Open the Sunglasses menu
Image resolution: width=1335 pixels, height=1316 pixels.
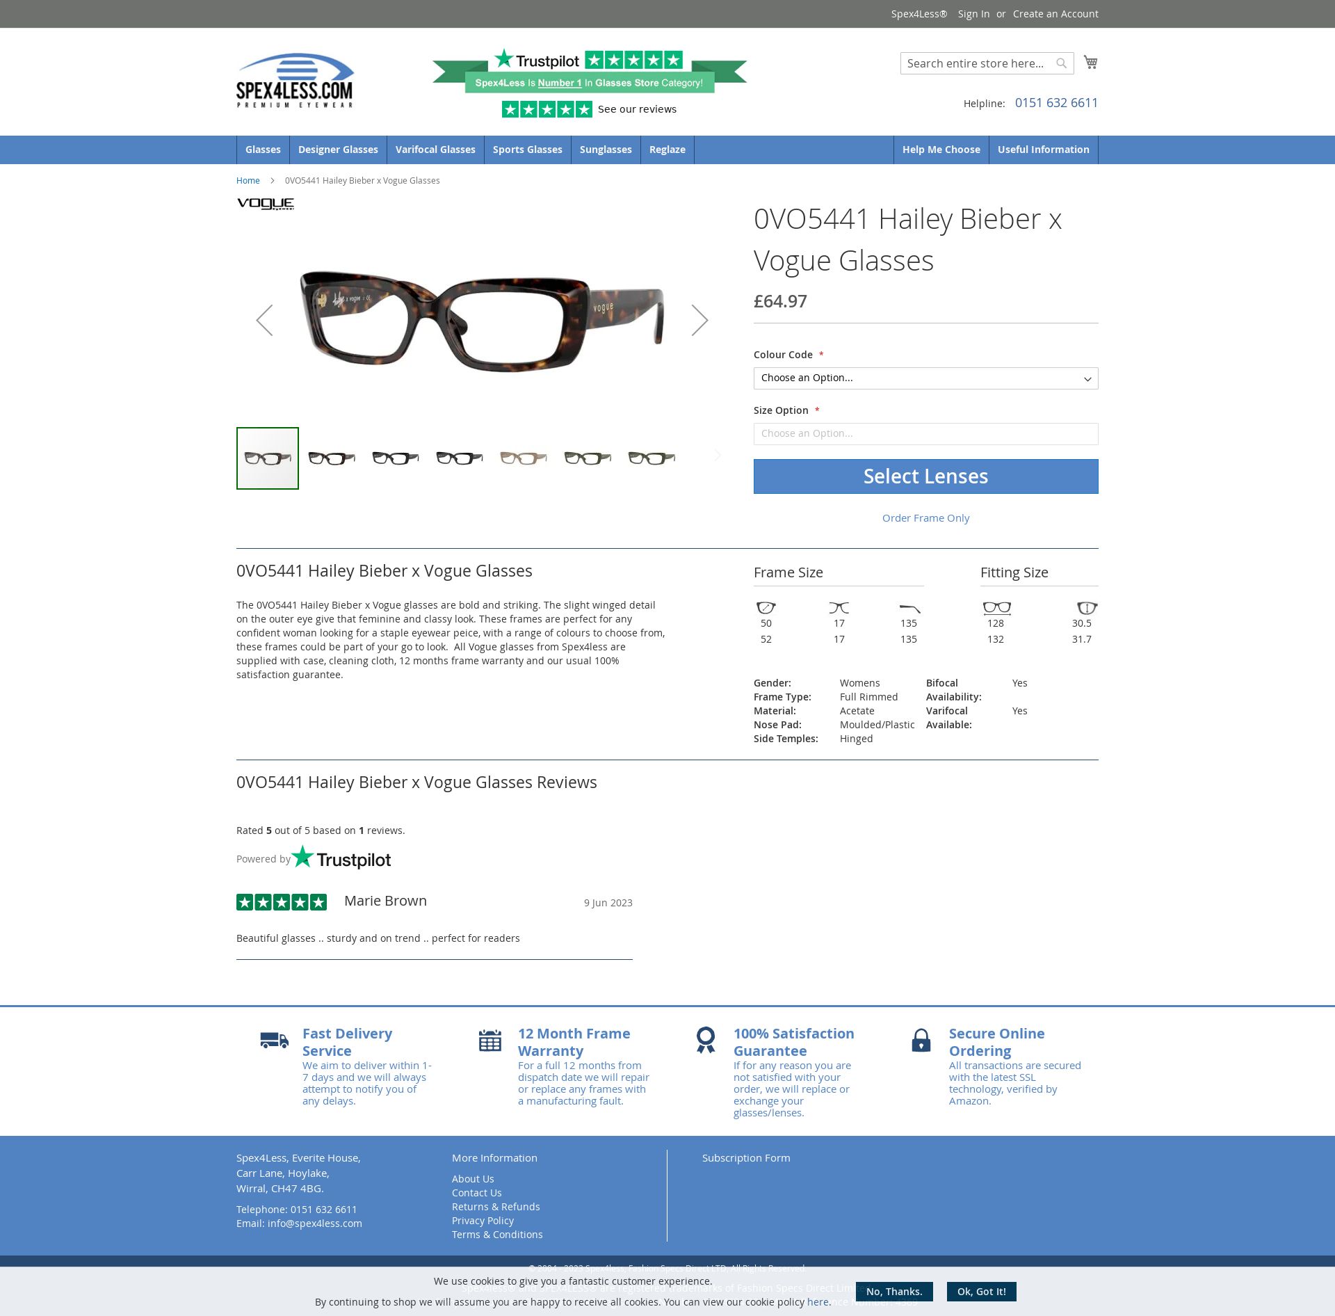(x=606, y=150)
